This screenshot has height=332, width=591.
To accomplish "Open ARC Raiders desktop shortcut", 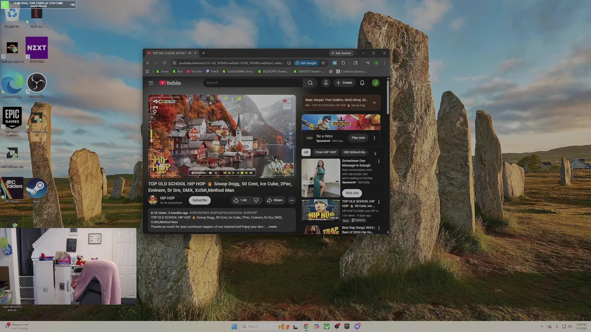I will (12, 191).
